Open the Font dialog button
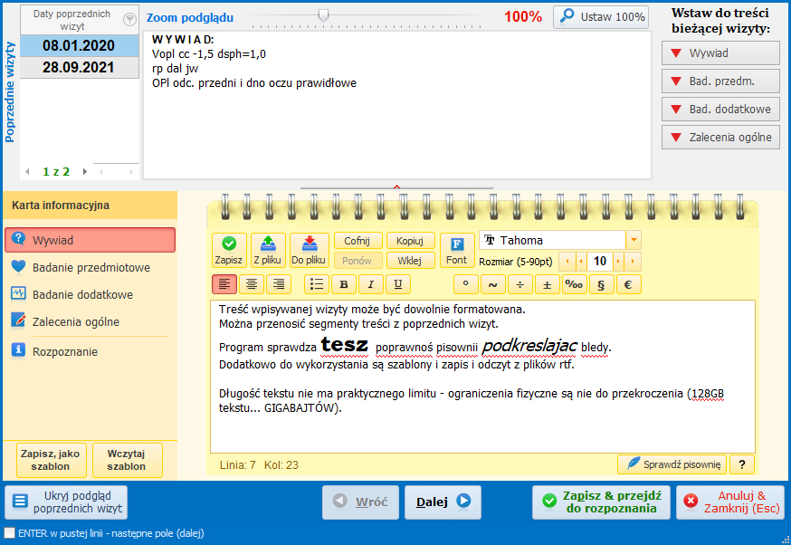 457,250
